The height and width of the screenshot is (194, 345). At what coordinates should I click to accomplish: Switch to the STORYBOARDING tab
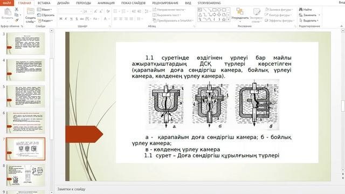pos(209,3)
